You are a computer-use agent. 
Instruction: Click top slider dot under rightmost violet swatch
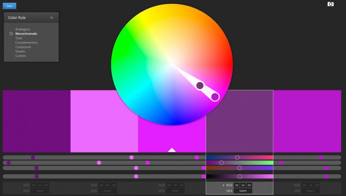click(321, 157)
